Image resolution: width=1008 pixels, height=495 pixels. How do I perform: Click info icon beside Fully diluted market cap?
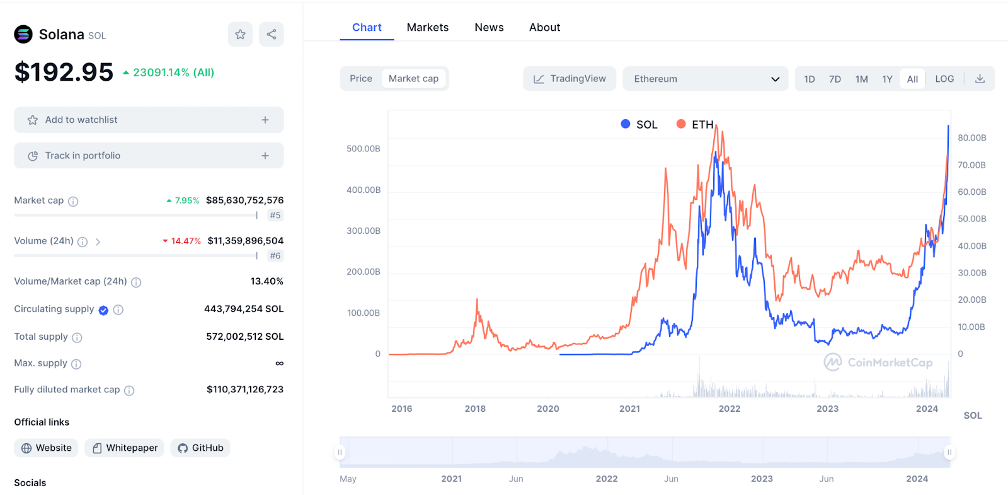pos(129,390)
